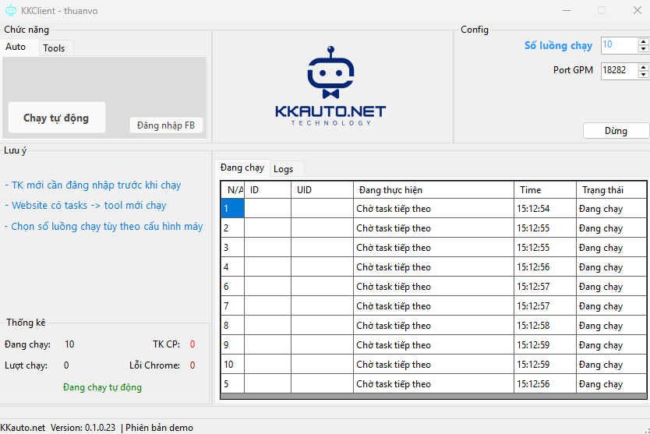Image resolution: width=650 pixels, height=434 pixels.
Task: Click the N/A column header
Action: point(232,190)
